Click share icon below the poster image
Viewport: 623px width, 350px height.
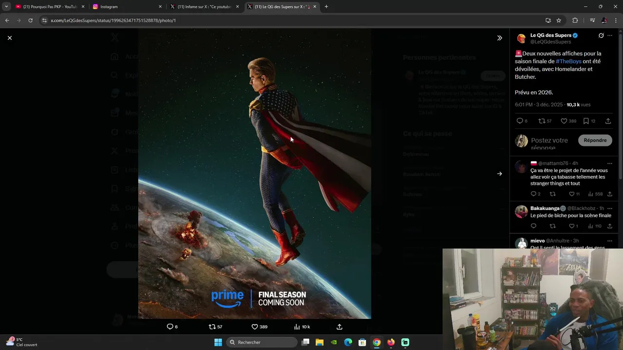coord(340,327)
